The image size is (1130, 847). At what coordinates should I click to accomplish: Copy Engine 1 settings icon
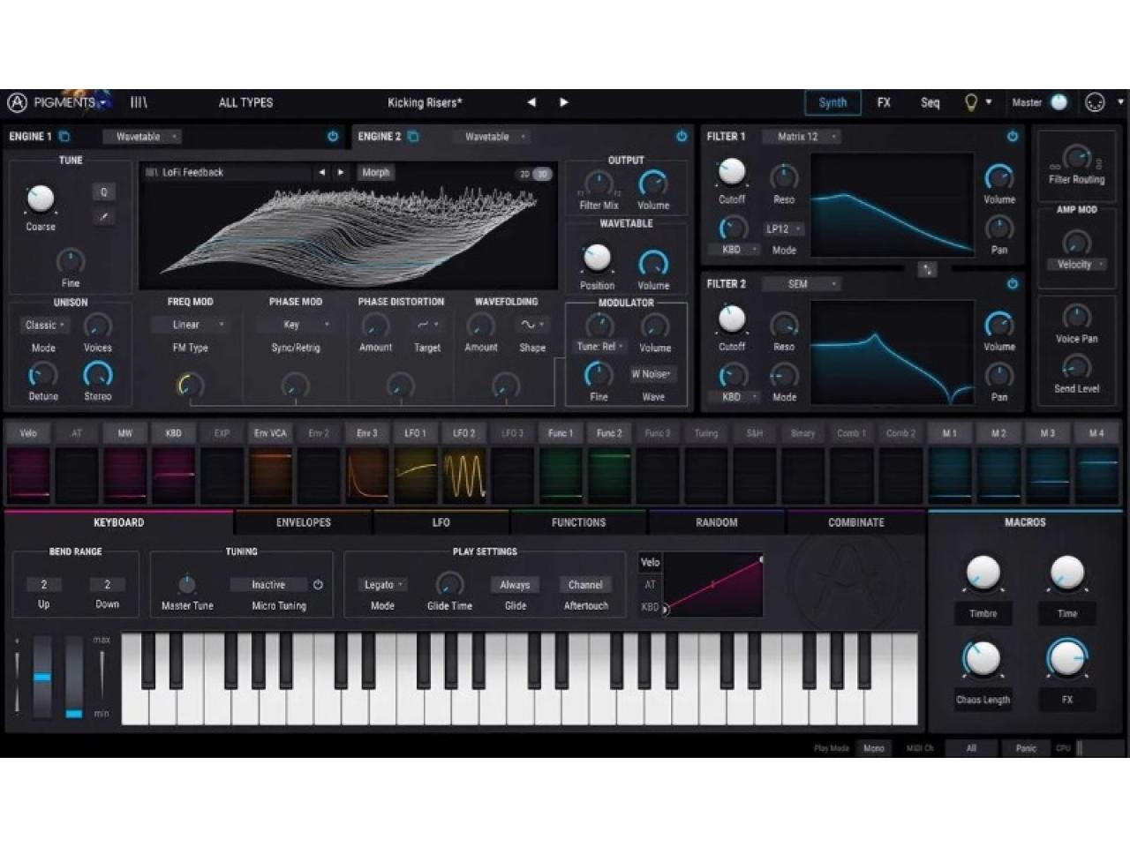(x=64, y=137)
